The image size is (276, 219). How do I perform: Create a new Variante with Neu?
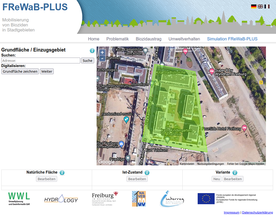point(217,179)
